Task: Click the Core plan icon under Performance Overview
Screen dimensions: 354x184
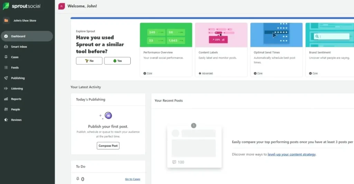Action: 145,73
